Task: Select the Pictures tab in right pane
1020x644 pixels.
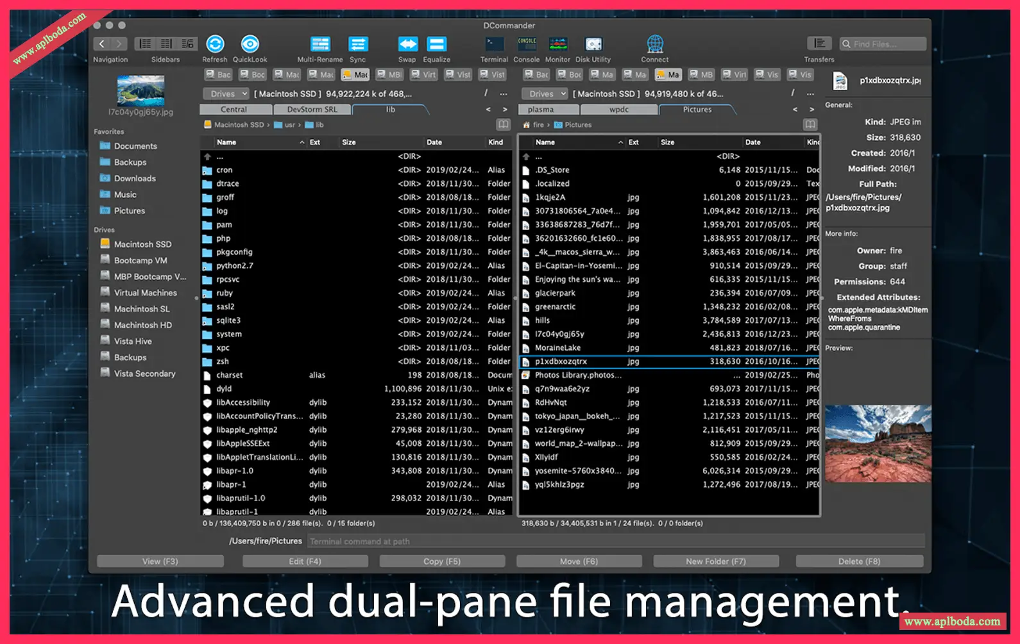Action: (x=697, y=110)
